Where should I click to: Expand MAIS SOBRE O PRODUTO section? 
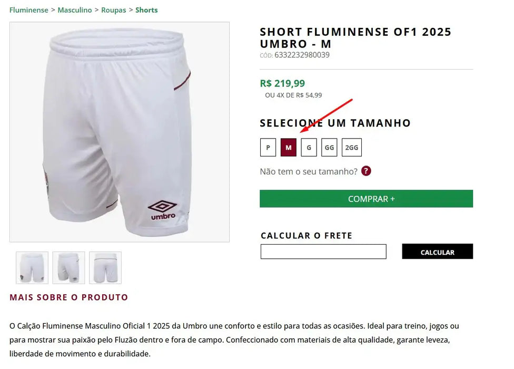(x=68, y=297)
